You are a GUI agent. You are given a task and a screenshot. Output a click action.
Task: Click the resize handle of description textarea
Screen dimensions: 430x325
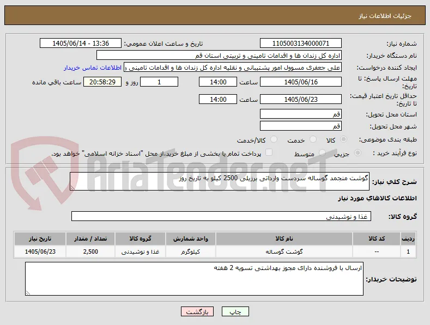click(72, 188)
